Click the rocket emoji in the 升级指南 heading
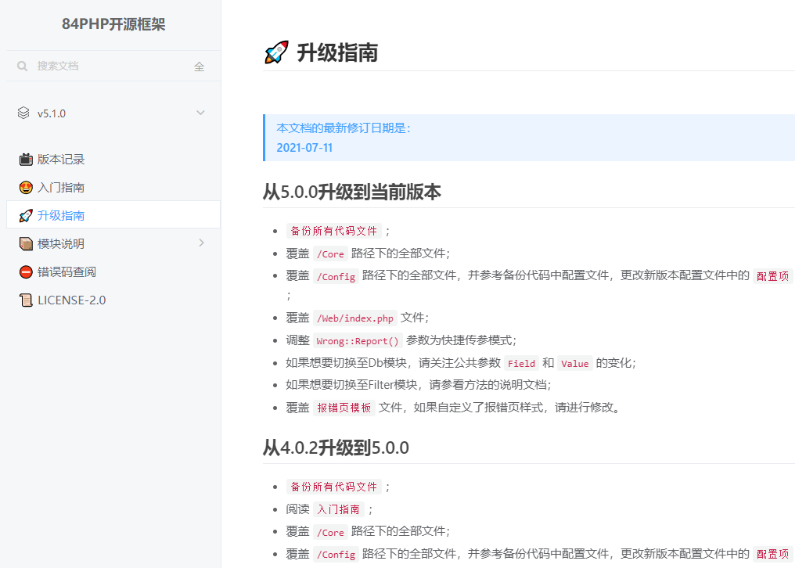 [x=275, y=52]
